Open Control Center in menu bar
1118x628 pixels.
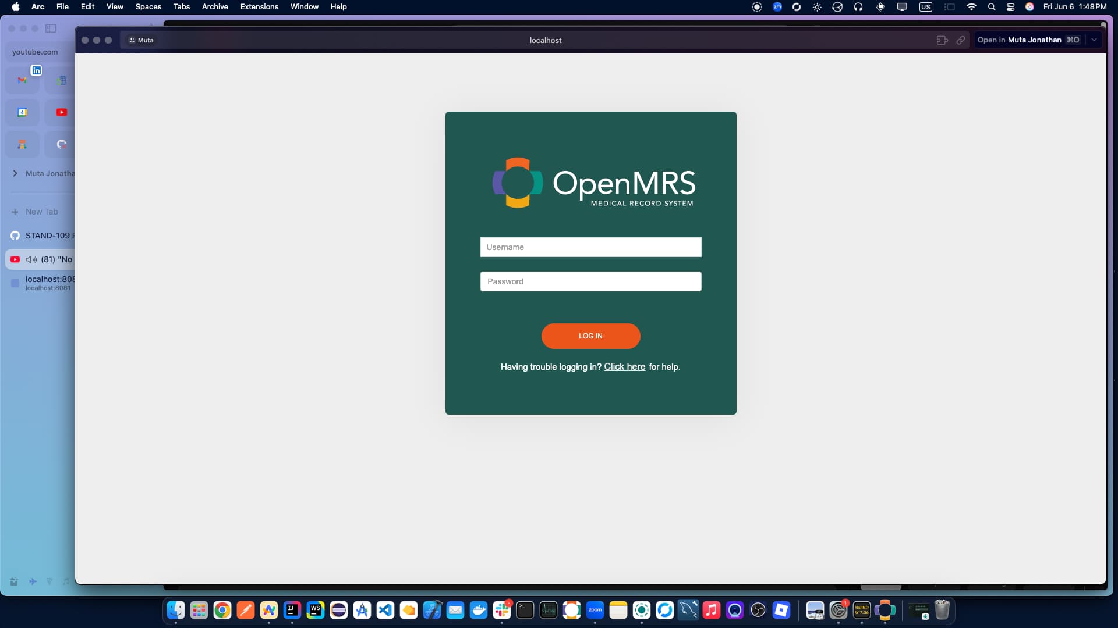coord(1010,7)
